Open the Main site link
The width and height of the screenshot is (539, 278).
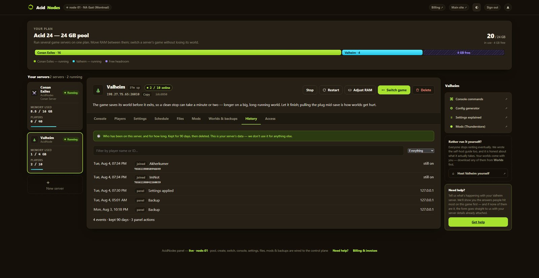coord(459,7)
